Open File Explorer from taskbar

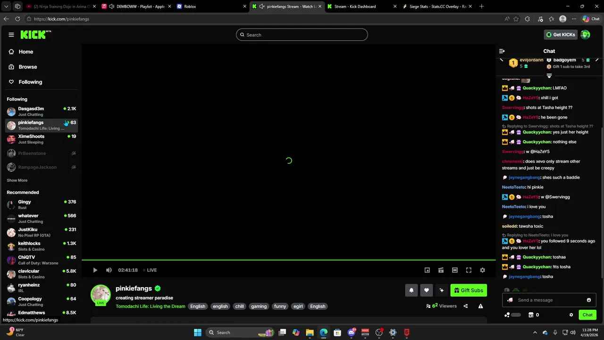tap(310, 332)
